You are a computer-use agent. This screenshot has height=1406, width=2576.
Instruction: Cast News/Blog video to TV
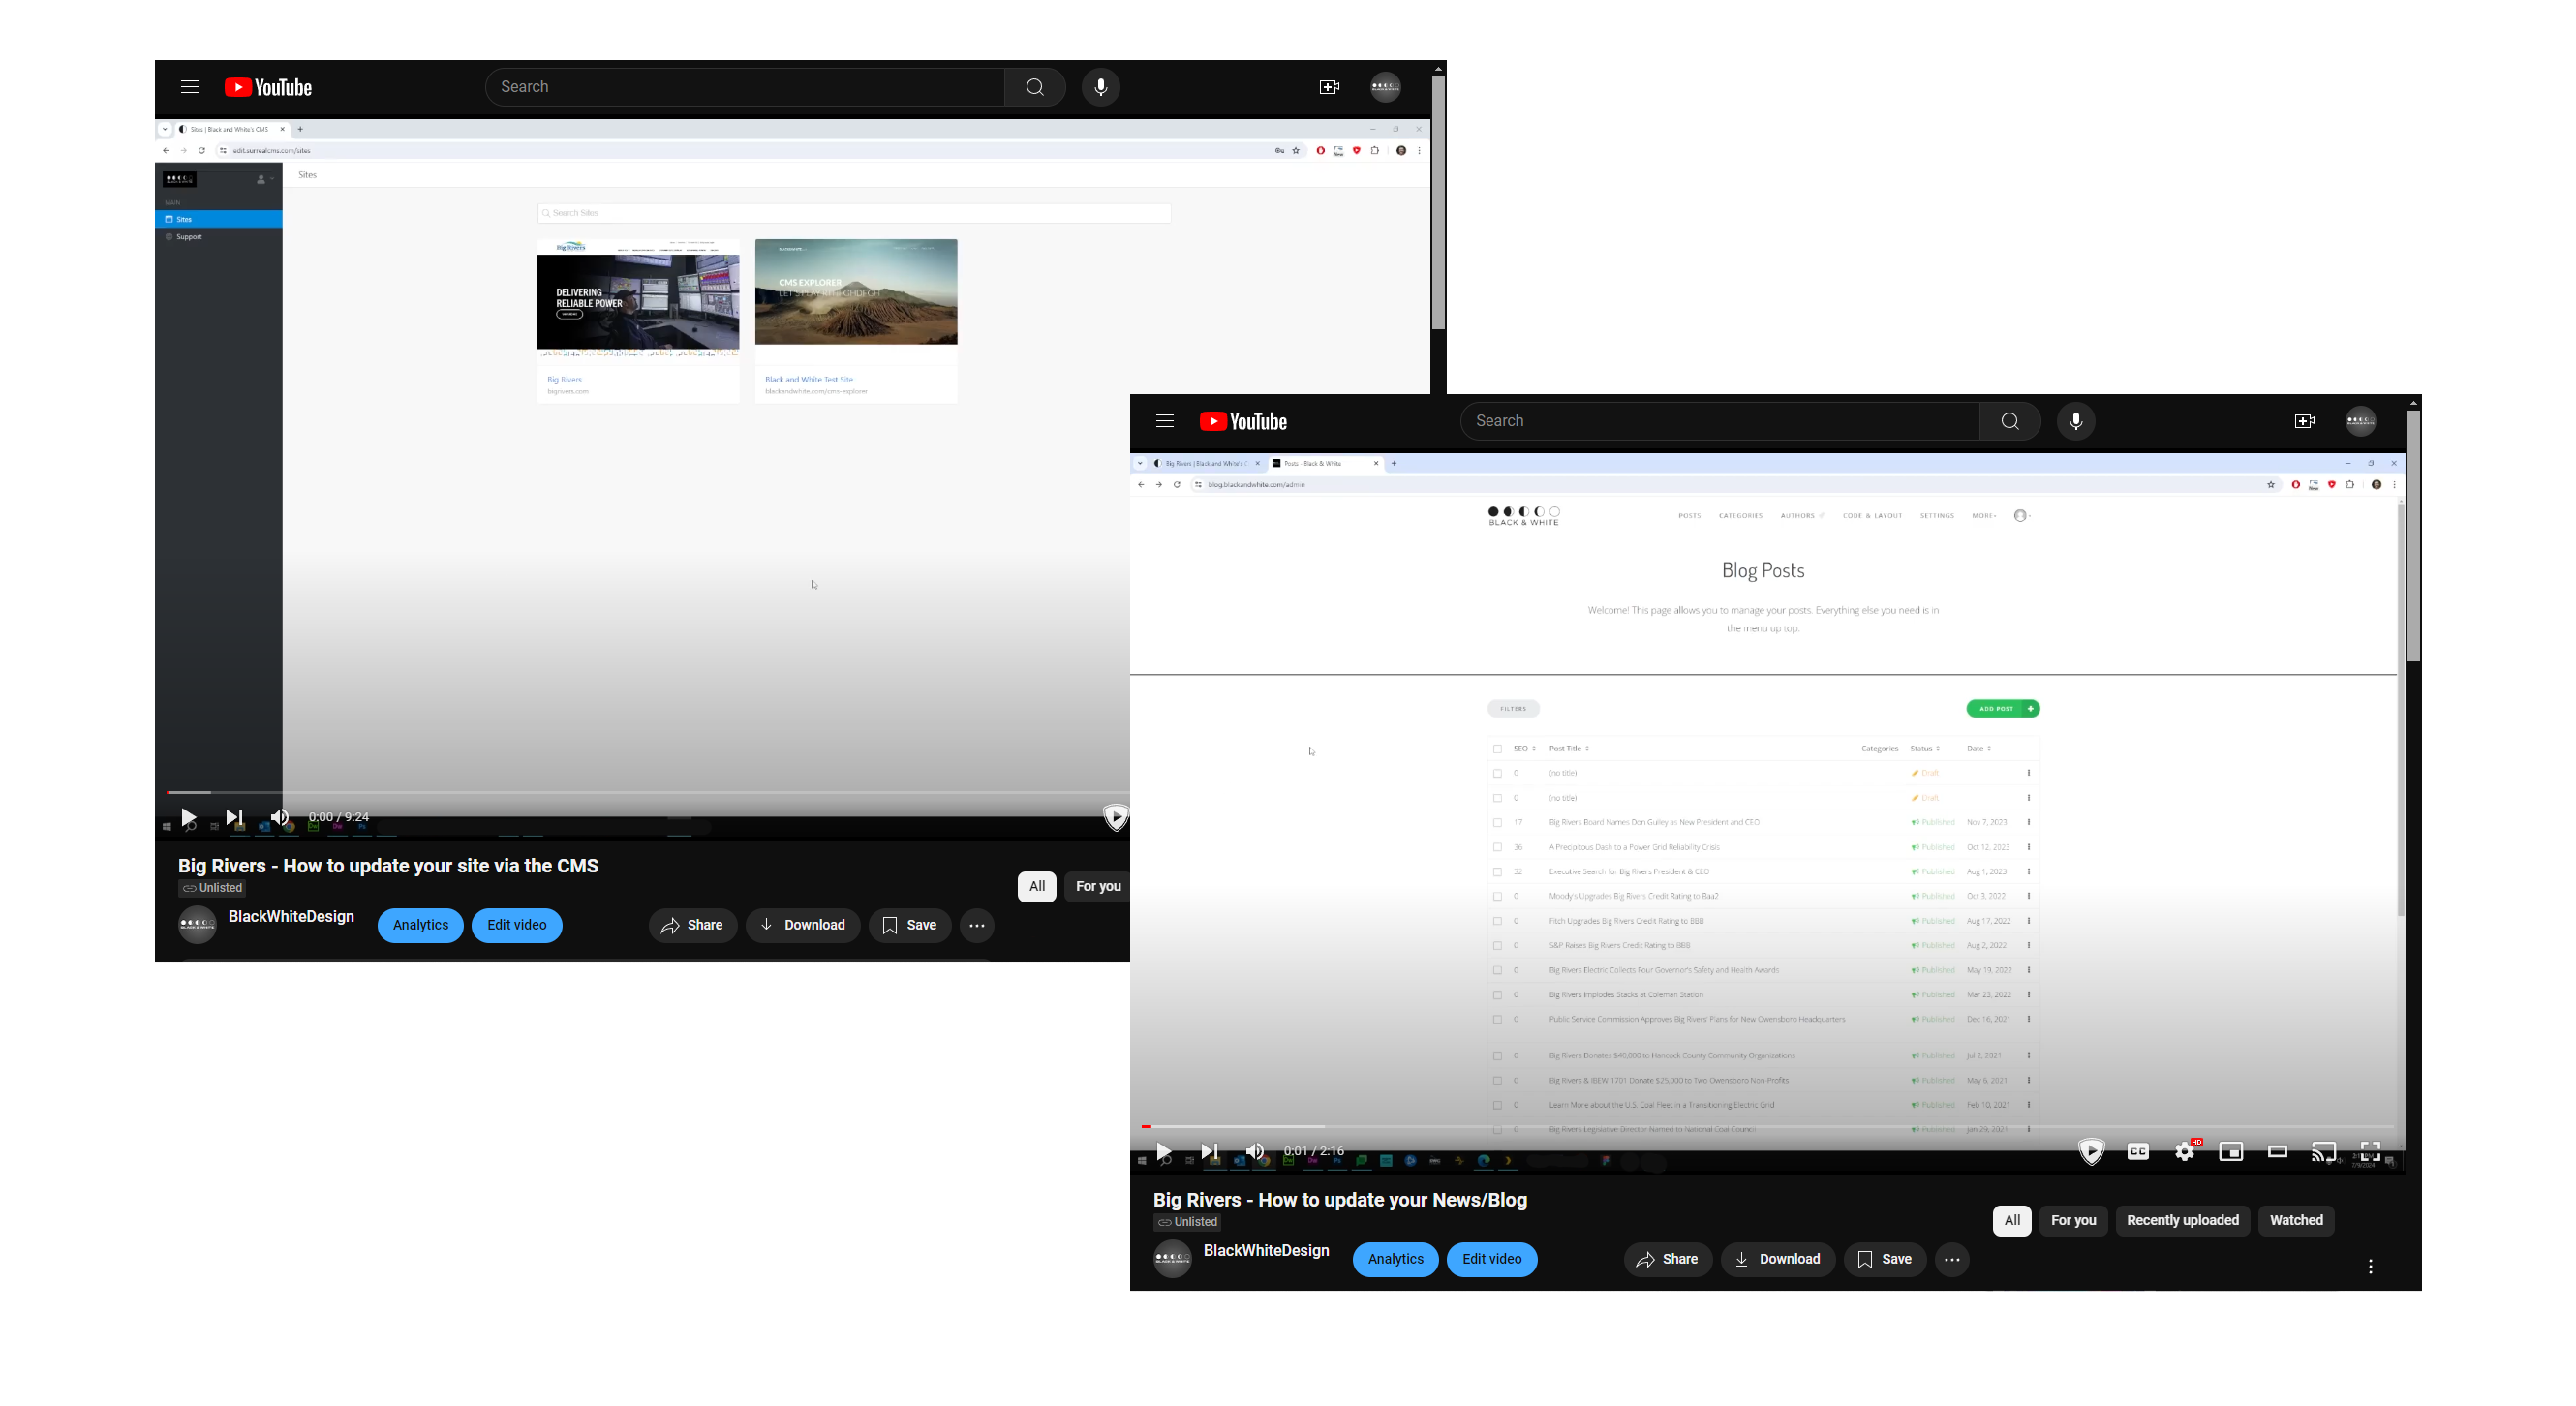pyautogui.click(x=2323, y=1151)
